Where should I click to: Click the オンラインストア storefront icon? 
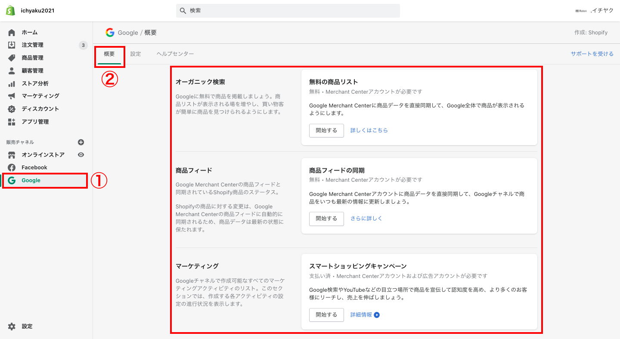coord(12,155)
